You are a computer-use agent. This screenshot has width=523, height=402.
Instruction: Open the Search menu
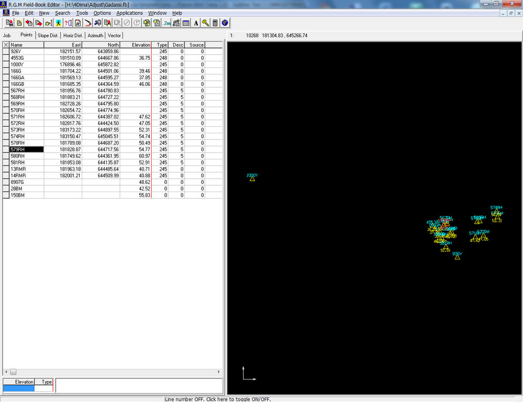tap(63, 13)
